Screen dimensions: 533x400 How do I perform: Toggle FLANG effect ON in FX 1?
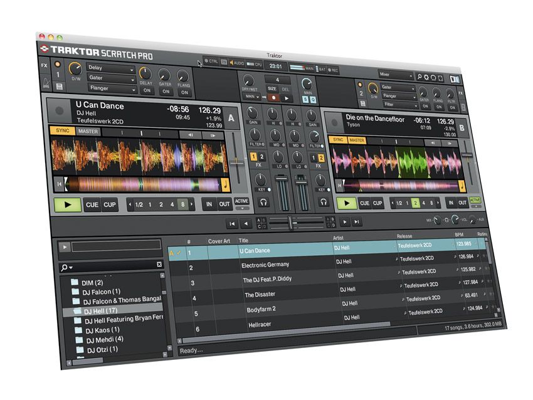(184, 92)
